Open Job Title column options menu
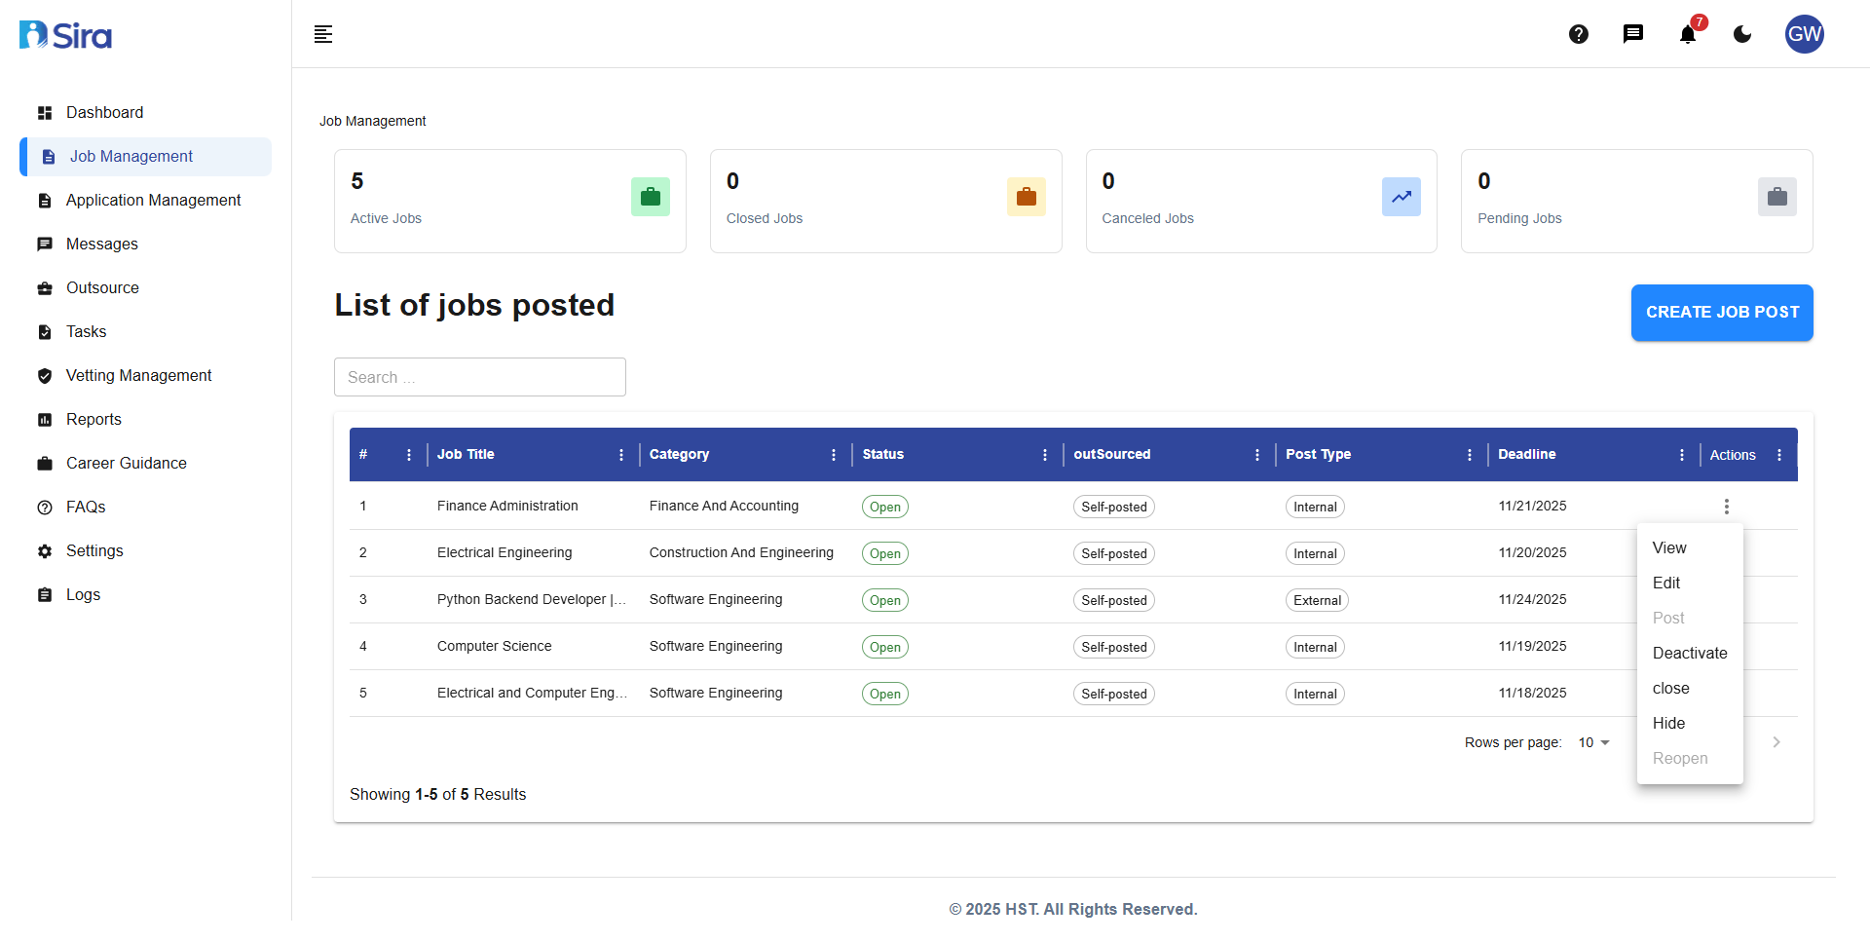1870x942 pixels. click(x=621, y=455)
